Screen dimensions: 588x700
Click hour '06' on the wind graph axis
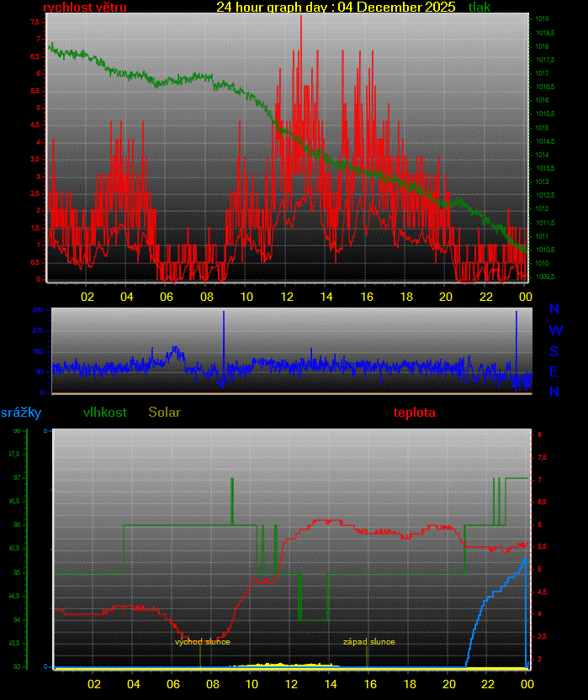point(167,297)
